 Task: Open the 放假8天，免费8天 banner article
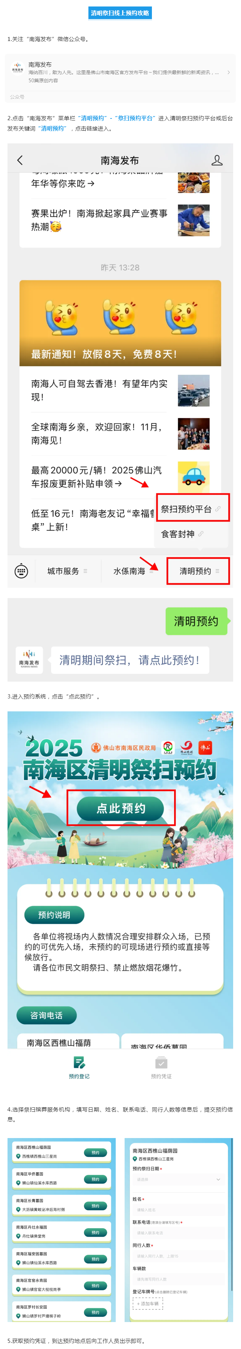tap(120, 323)
